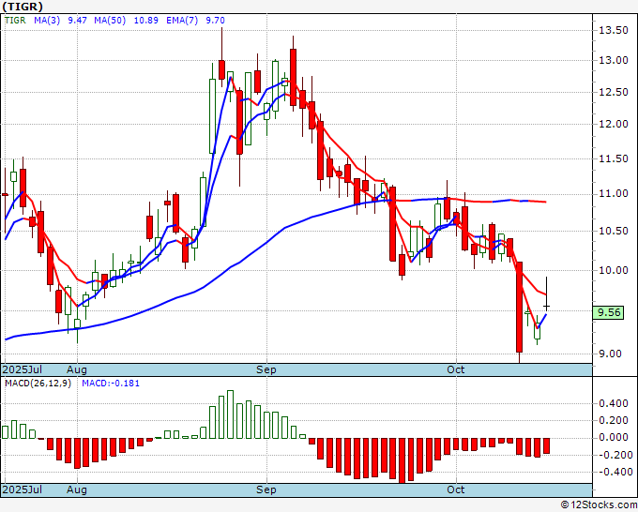Select the TIGR legend label
This screenshot has height=512, width=638.
click(x=15, y=20)
